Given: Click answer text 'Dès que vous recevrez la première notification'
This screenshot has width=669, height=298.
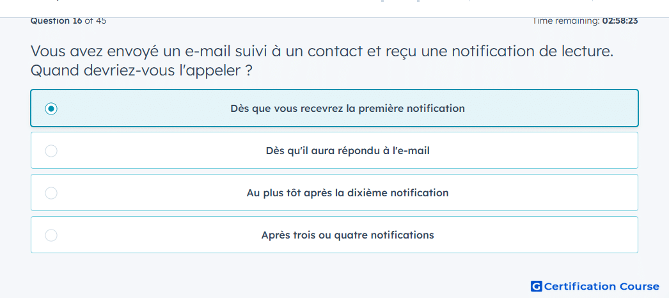Looking at the screenshot, I should tap(348, 109).
